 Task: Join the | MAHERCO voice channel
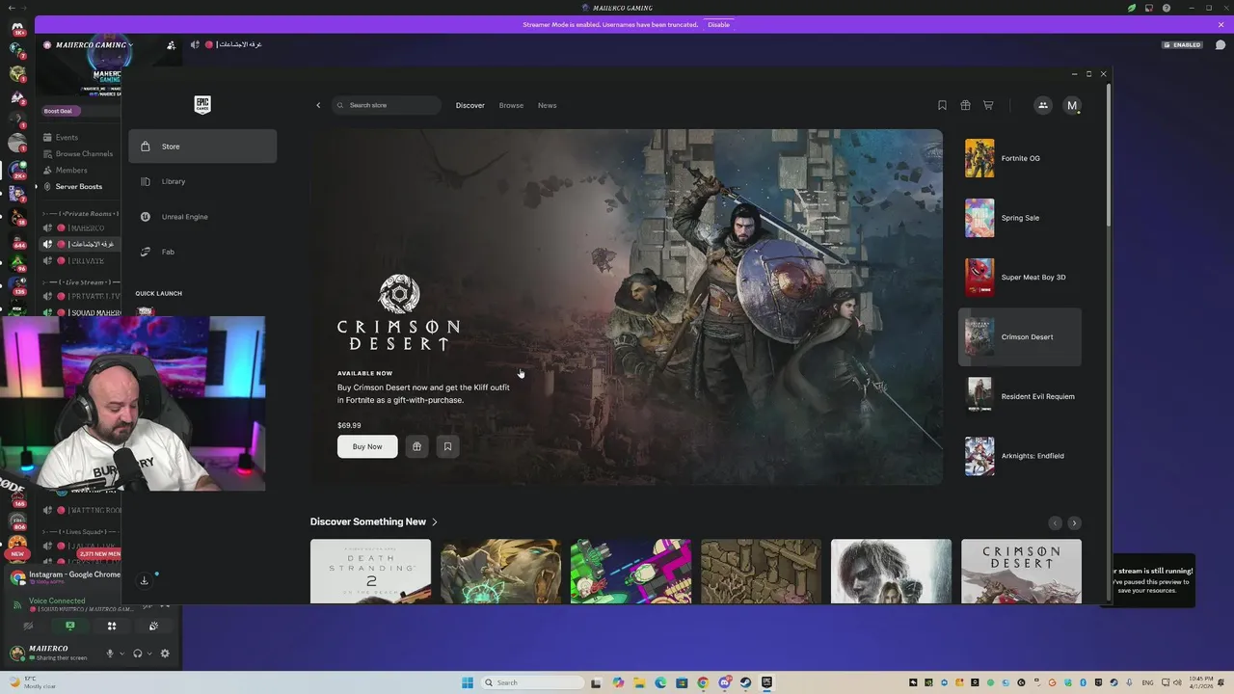point(81,228)
